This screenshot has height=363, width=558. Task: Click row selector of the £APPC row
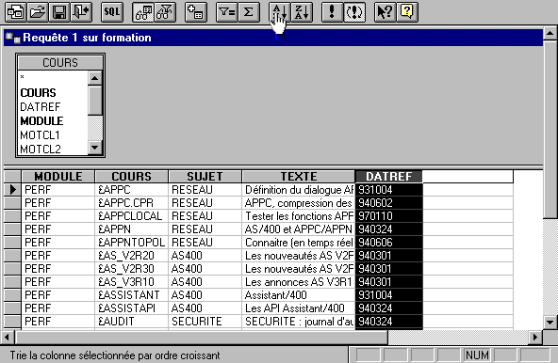12,190
